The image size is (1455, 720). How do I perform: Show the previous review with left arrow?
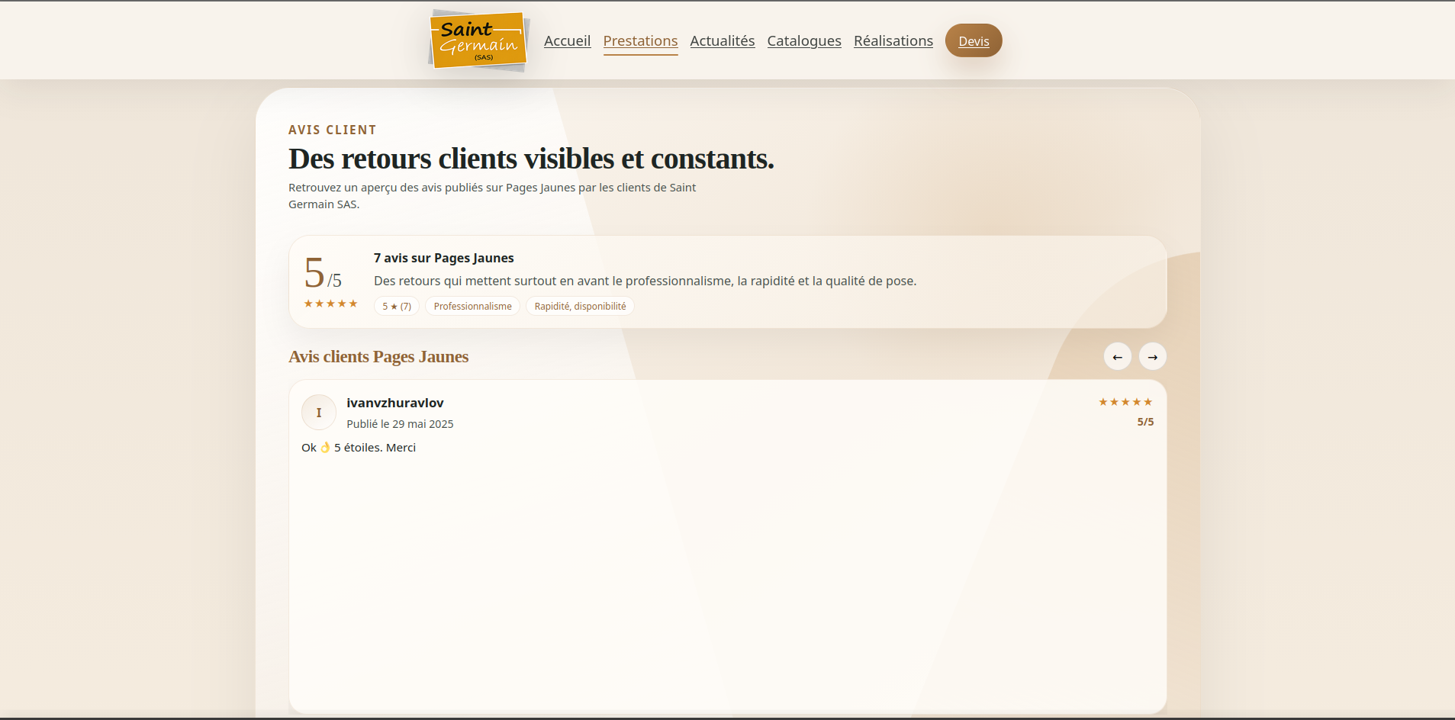(1118, 356)
